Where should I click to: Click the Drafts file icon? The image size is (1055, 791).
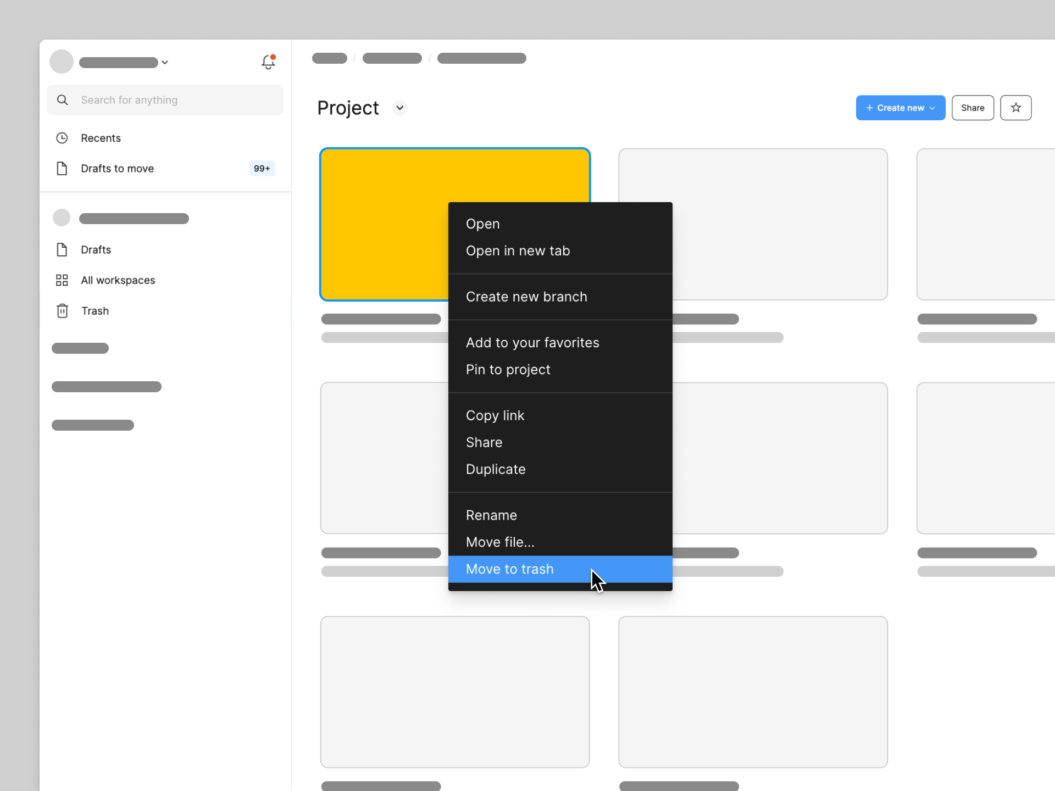point(62,250)
